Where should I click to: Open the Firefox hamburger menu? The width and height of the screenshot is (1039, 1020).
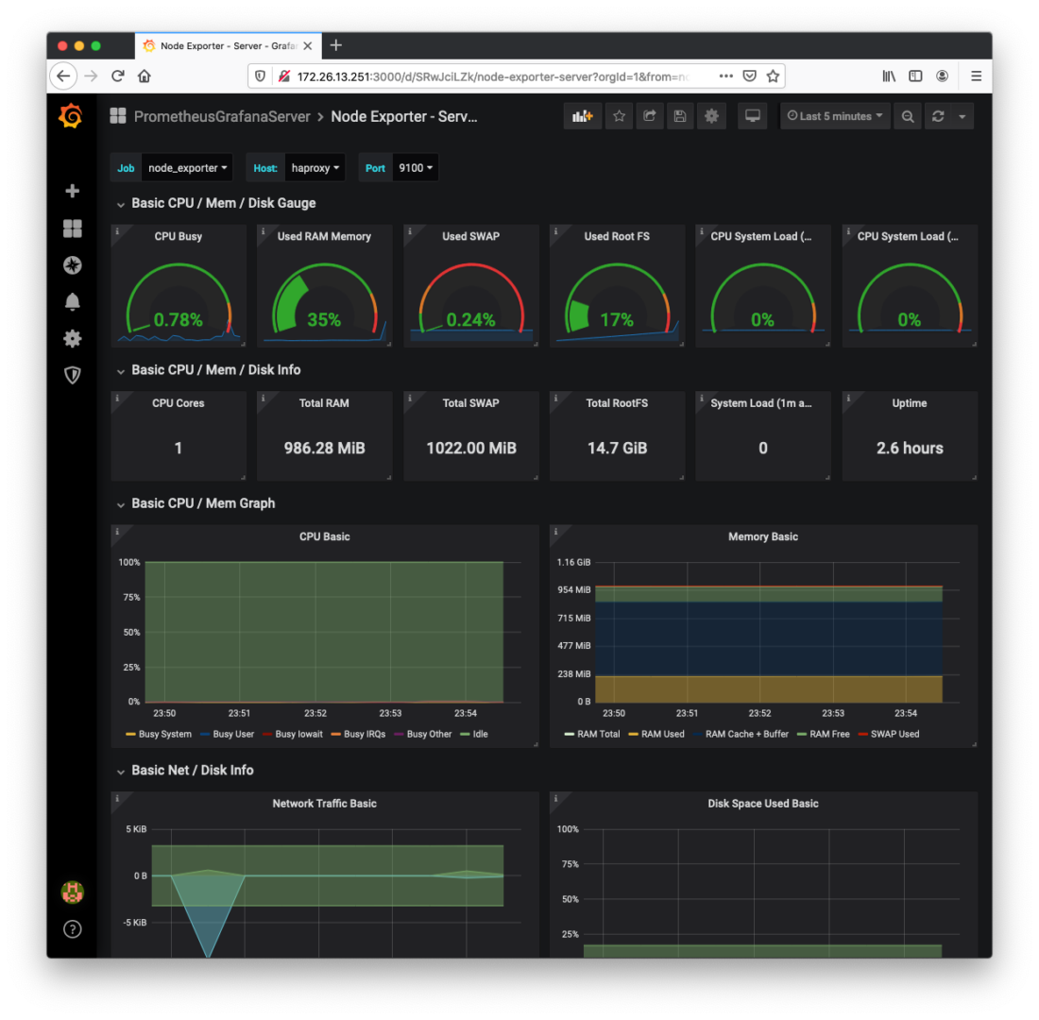(976, 76)
